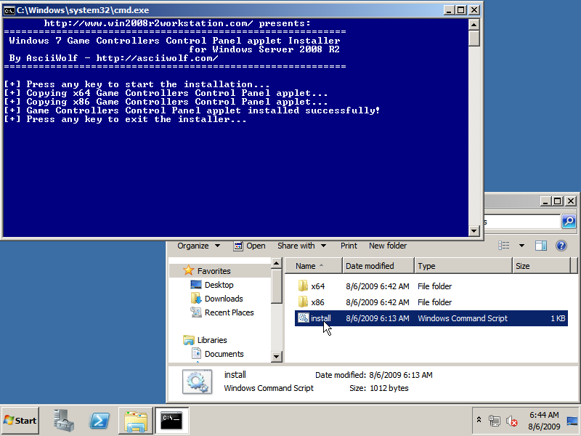The image size is (581, 436).
Task: Click the Explorer search magnifier button
Action: click(x=569, y=222)
